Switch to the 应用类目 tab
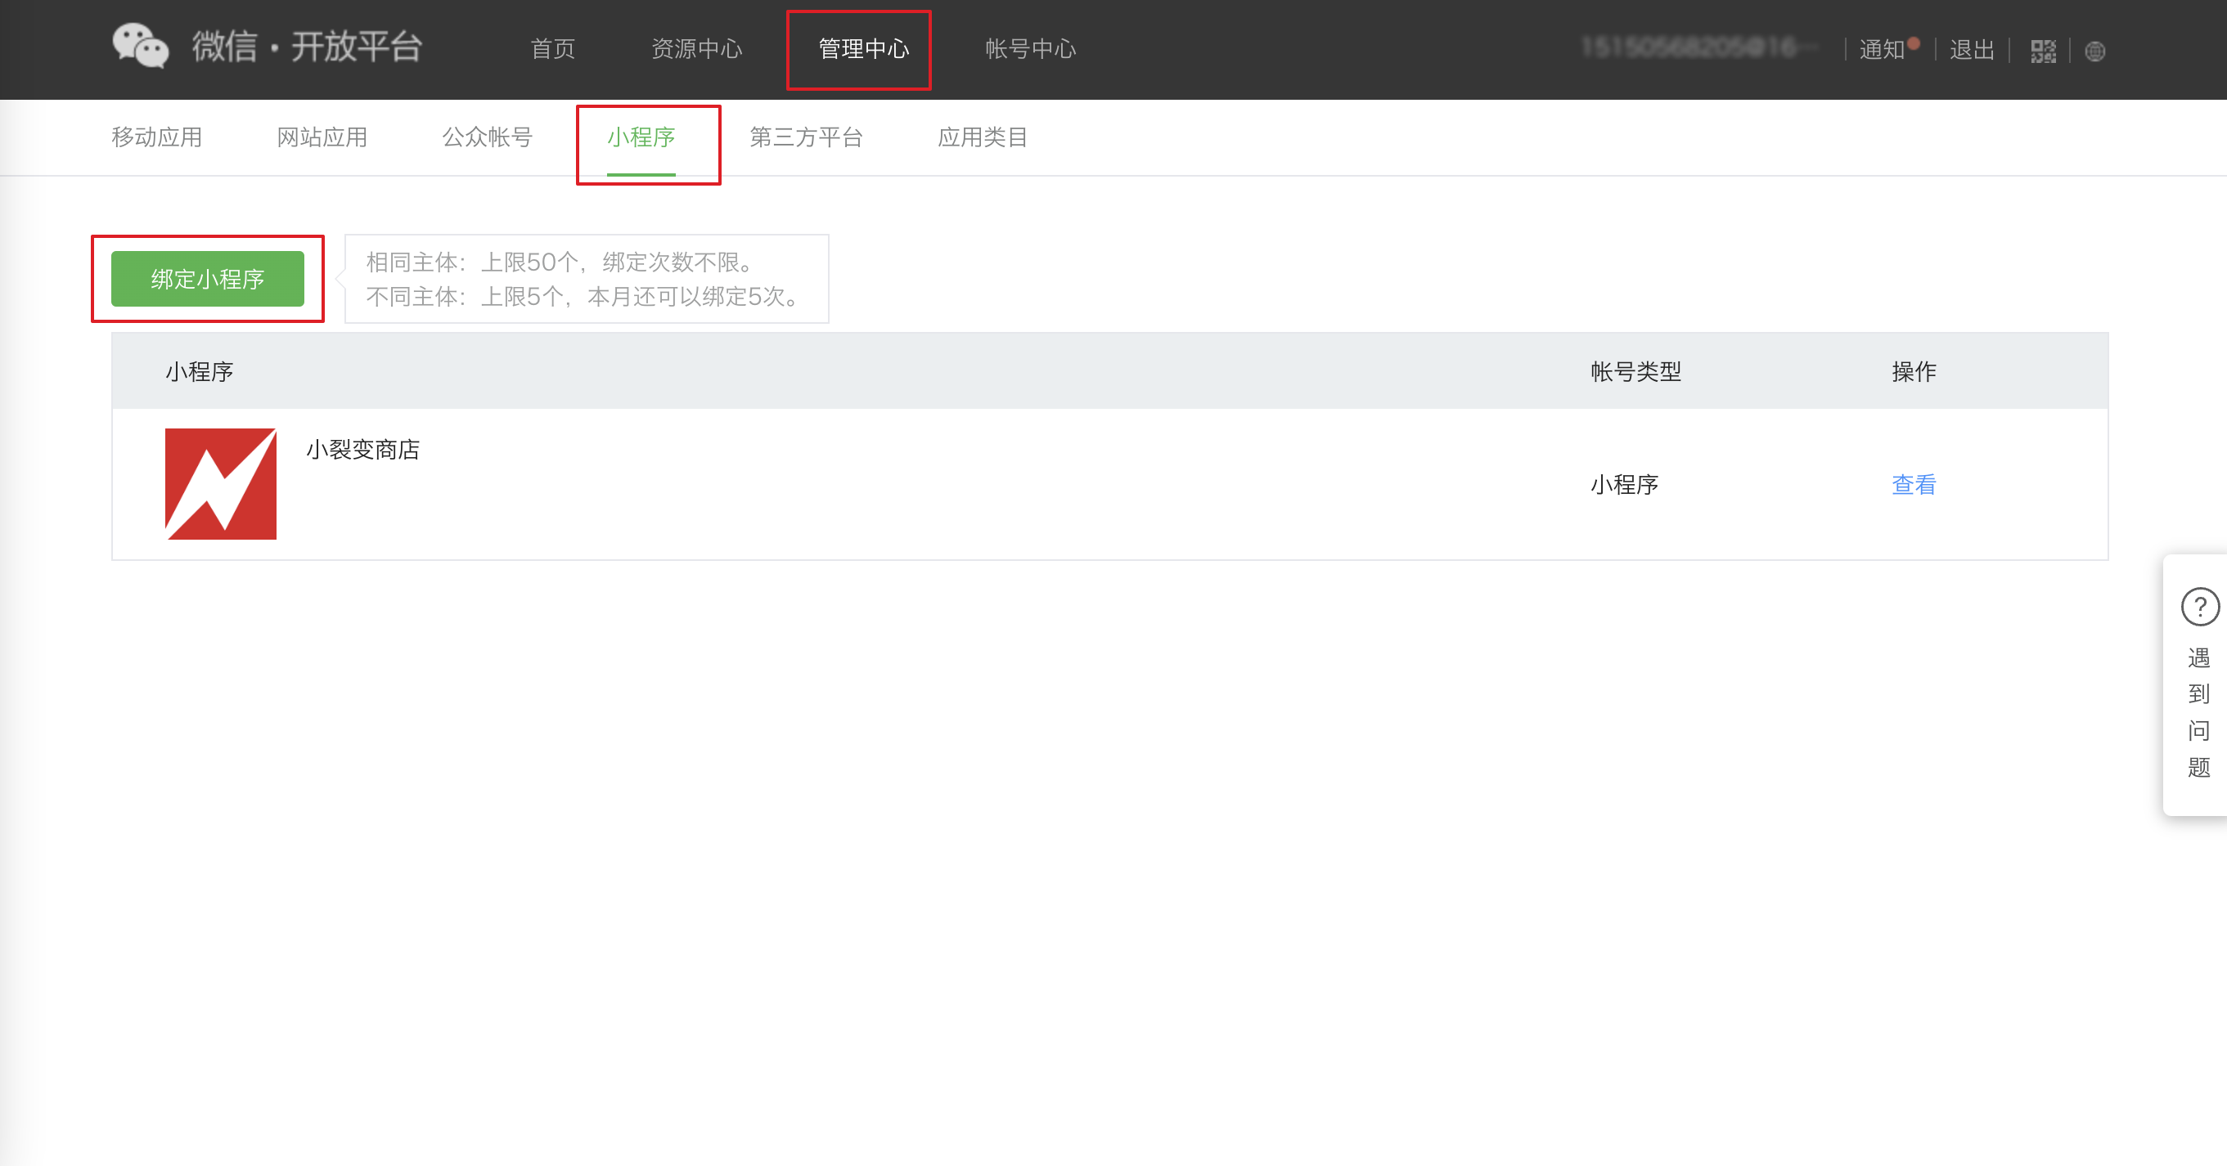This screenshot has width=2227, height=1166. click(x=982, y=137)
